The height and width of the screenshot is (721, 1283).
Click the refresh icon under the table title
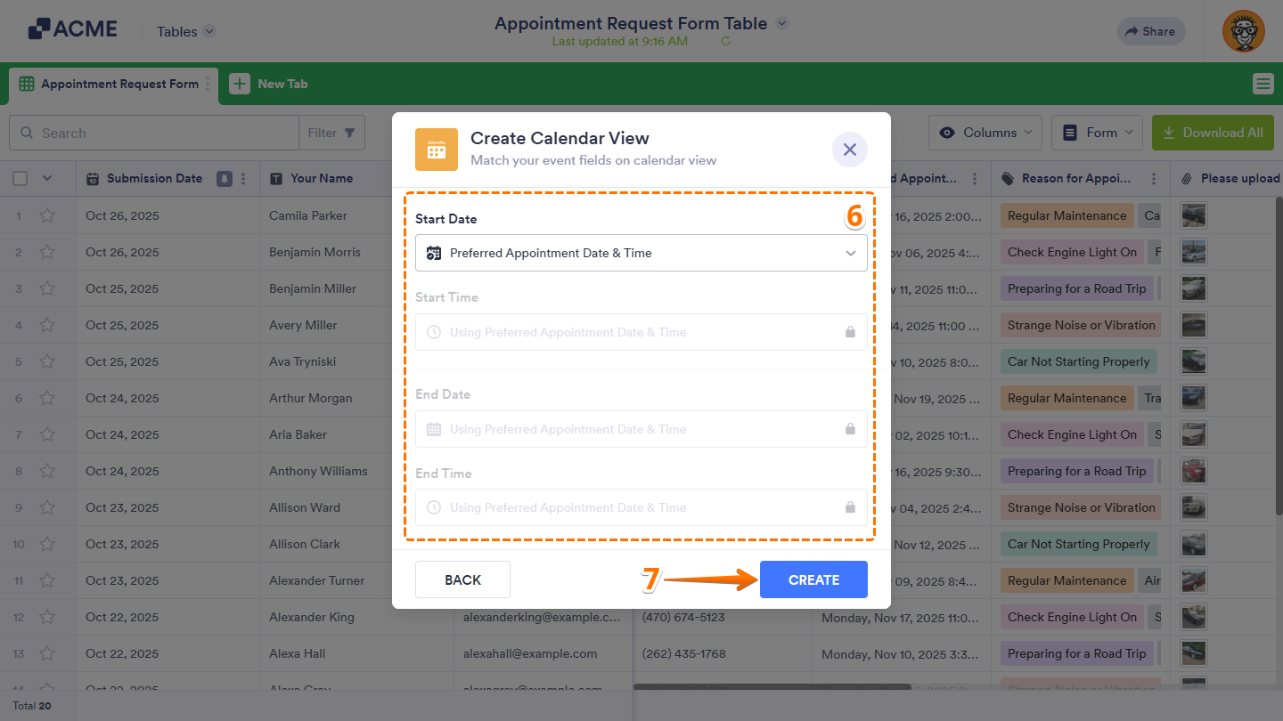click(x=725, y=41)
